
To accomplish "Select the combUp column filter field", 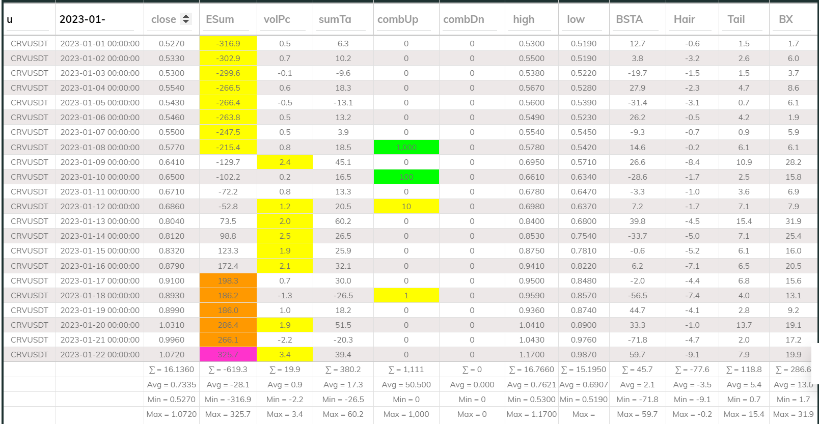I will tap(405, 20).
